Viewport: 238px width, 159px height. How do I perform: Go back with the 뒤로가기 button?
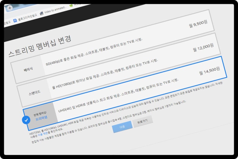pos(143,121)
